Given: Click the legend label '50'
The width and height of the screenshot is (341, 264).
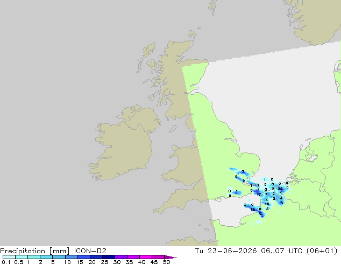Looking at the screenshot, I should tap(166, 262).
